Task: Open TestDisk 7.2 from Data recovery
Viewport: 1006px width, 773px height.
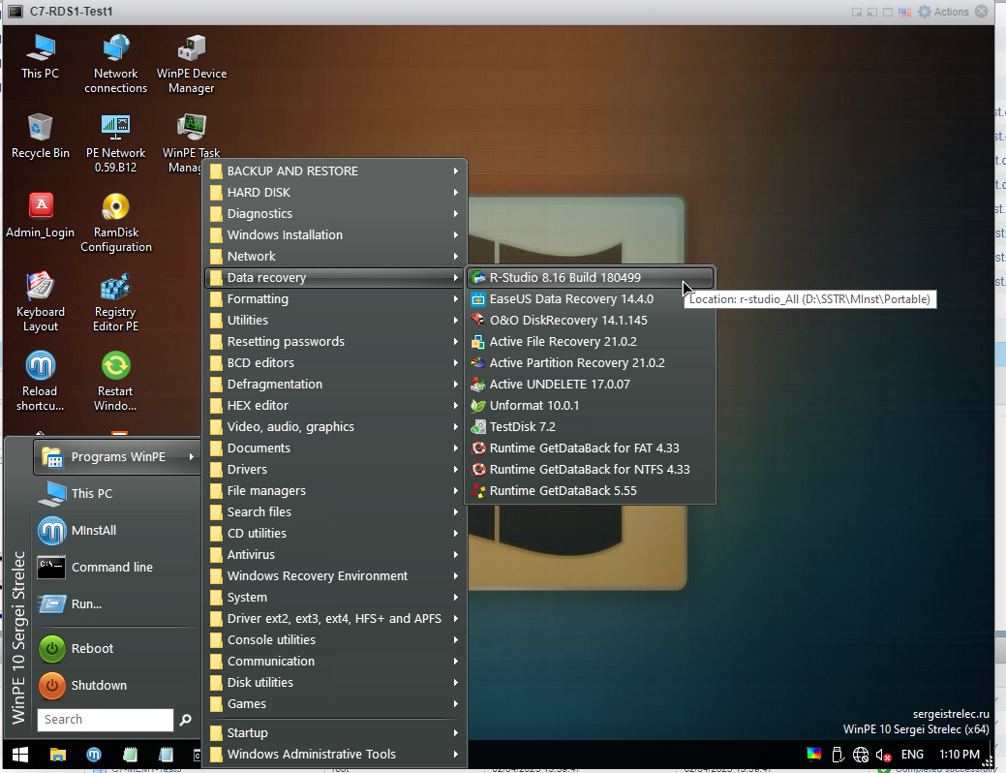Action: click(522, 427)
